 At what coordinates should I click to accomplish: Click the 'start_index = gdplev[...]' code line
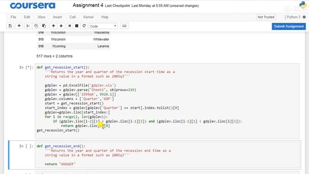click(x=112, y=108)
